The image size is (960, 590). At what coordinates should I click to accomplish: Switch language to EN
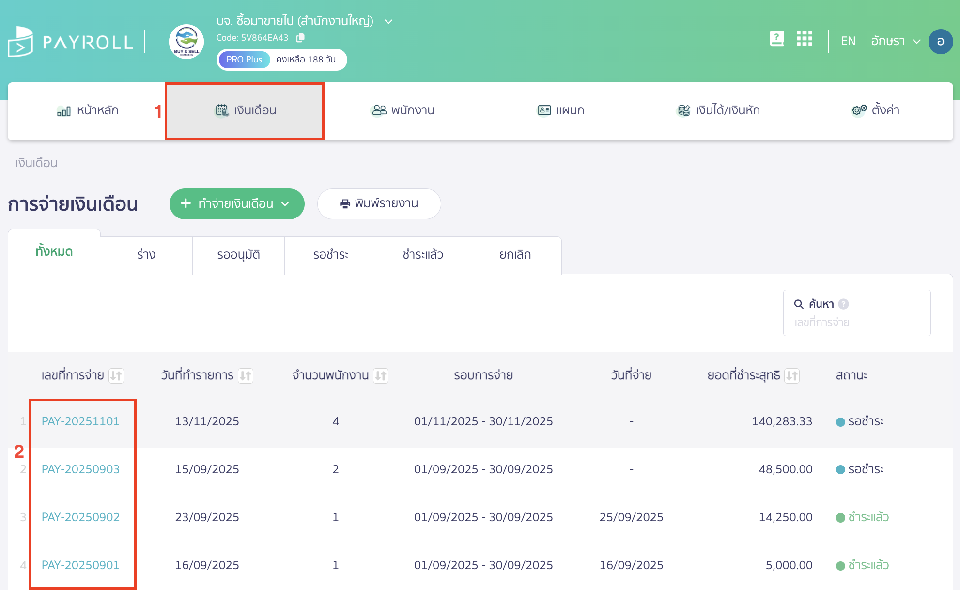coord(848,42)
